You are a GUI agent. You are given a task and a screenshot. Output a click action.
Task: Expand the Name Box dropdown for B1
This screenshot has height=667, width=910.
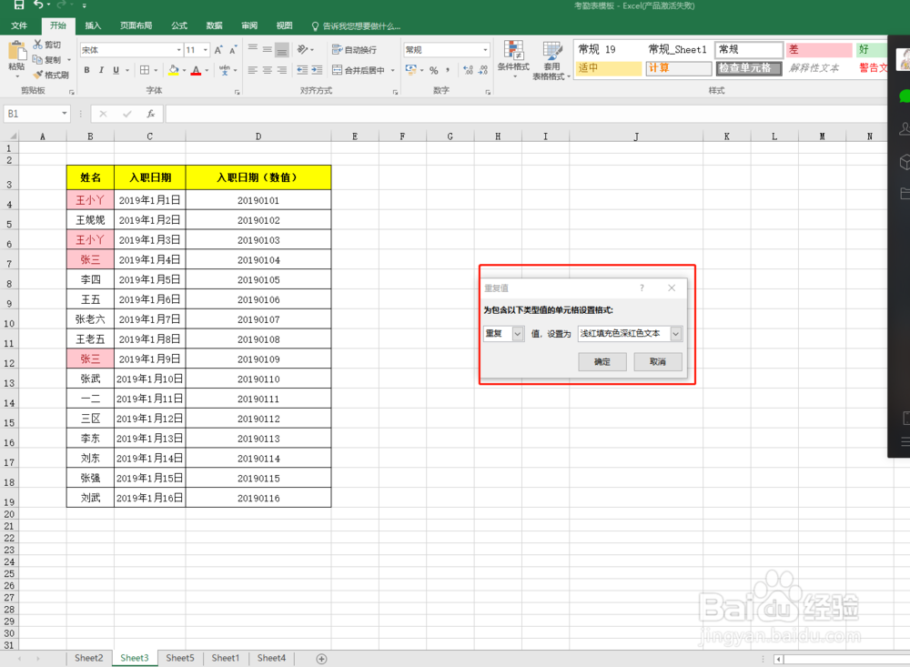[65, 114]
